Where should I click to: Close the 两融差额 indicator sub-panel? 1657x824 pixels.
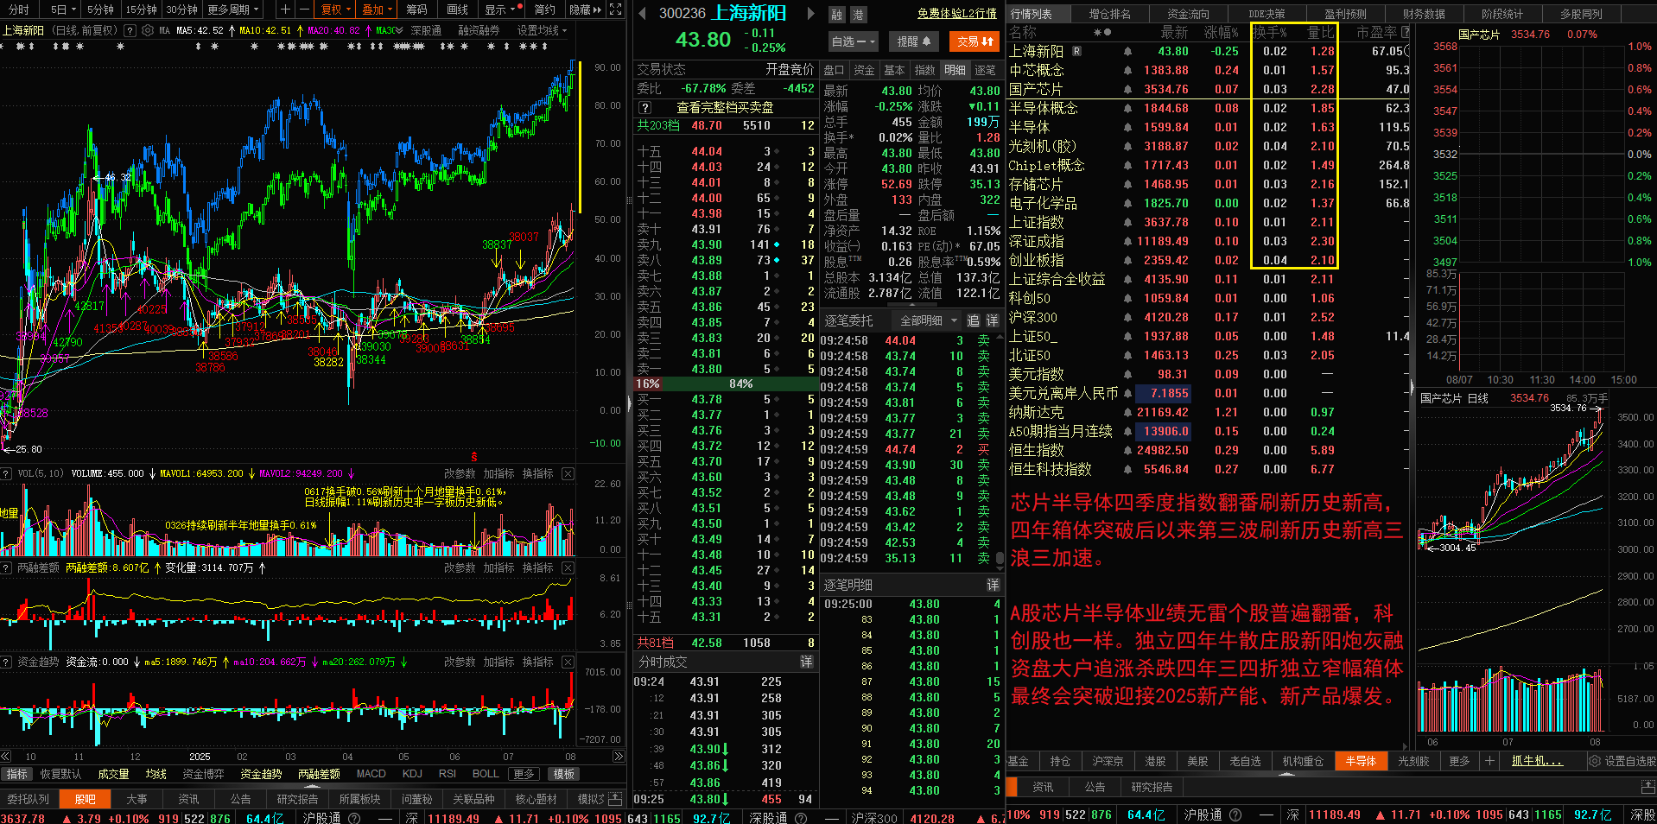pyautogui.click(x=568, y=567)
